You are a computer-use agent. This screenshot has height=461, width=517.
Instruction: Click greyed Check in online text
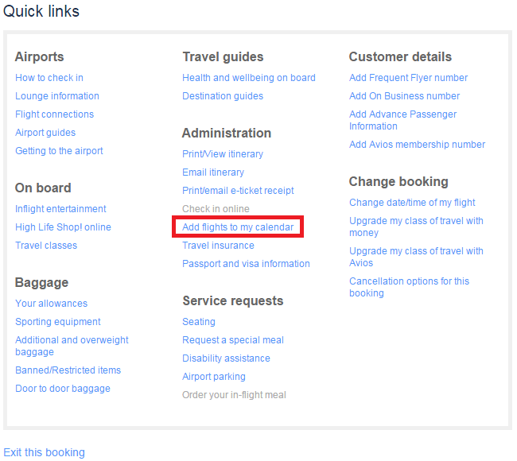(216, 209)
